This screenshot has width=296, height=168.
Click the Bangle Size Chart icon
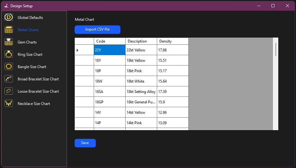coord(9,67)
